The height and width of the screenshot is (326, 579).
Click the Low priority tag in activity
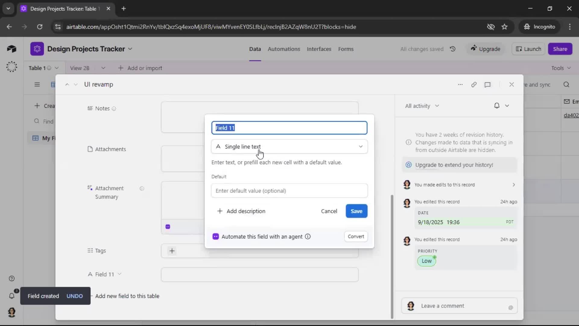[426, 261]
